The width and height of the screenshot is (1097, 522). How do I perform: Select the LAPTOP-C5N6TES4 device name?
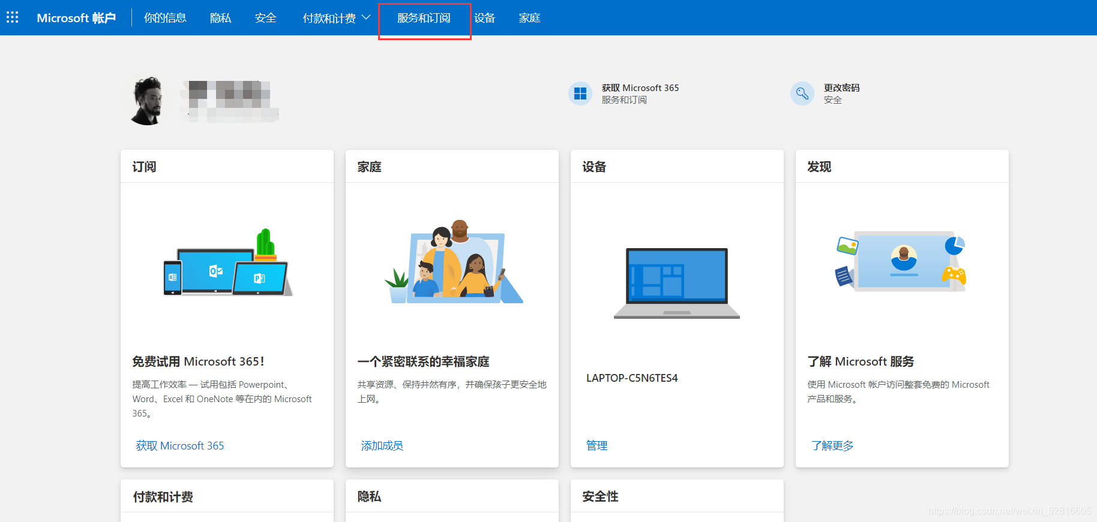point(632,378)
